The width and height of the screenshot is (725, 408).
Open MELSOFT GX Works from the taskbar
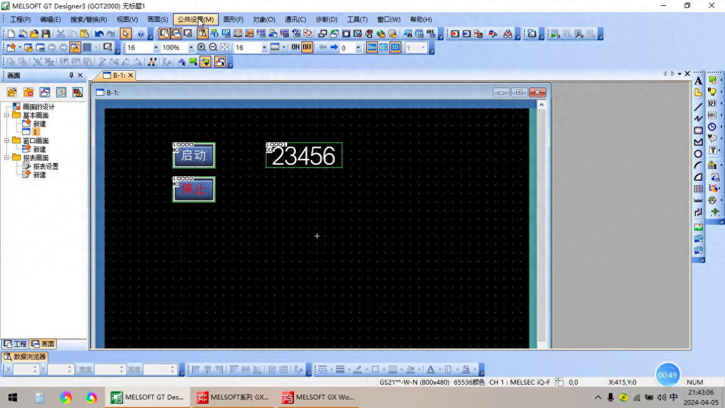318,397
